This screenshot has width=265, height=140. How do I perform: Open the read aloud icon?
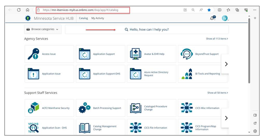click(201, 10)
